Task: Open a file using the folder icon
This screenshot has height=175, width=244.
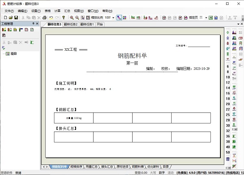Action: pyautogui.click(x=11, y=17)
